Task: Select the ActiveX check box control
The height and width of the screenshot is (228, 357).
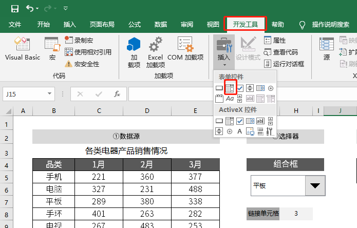Action: coord(240,121)
